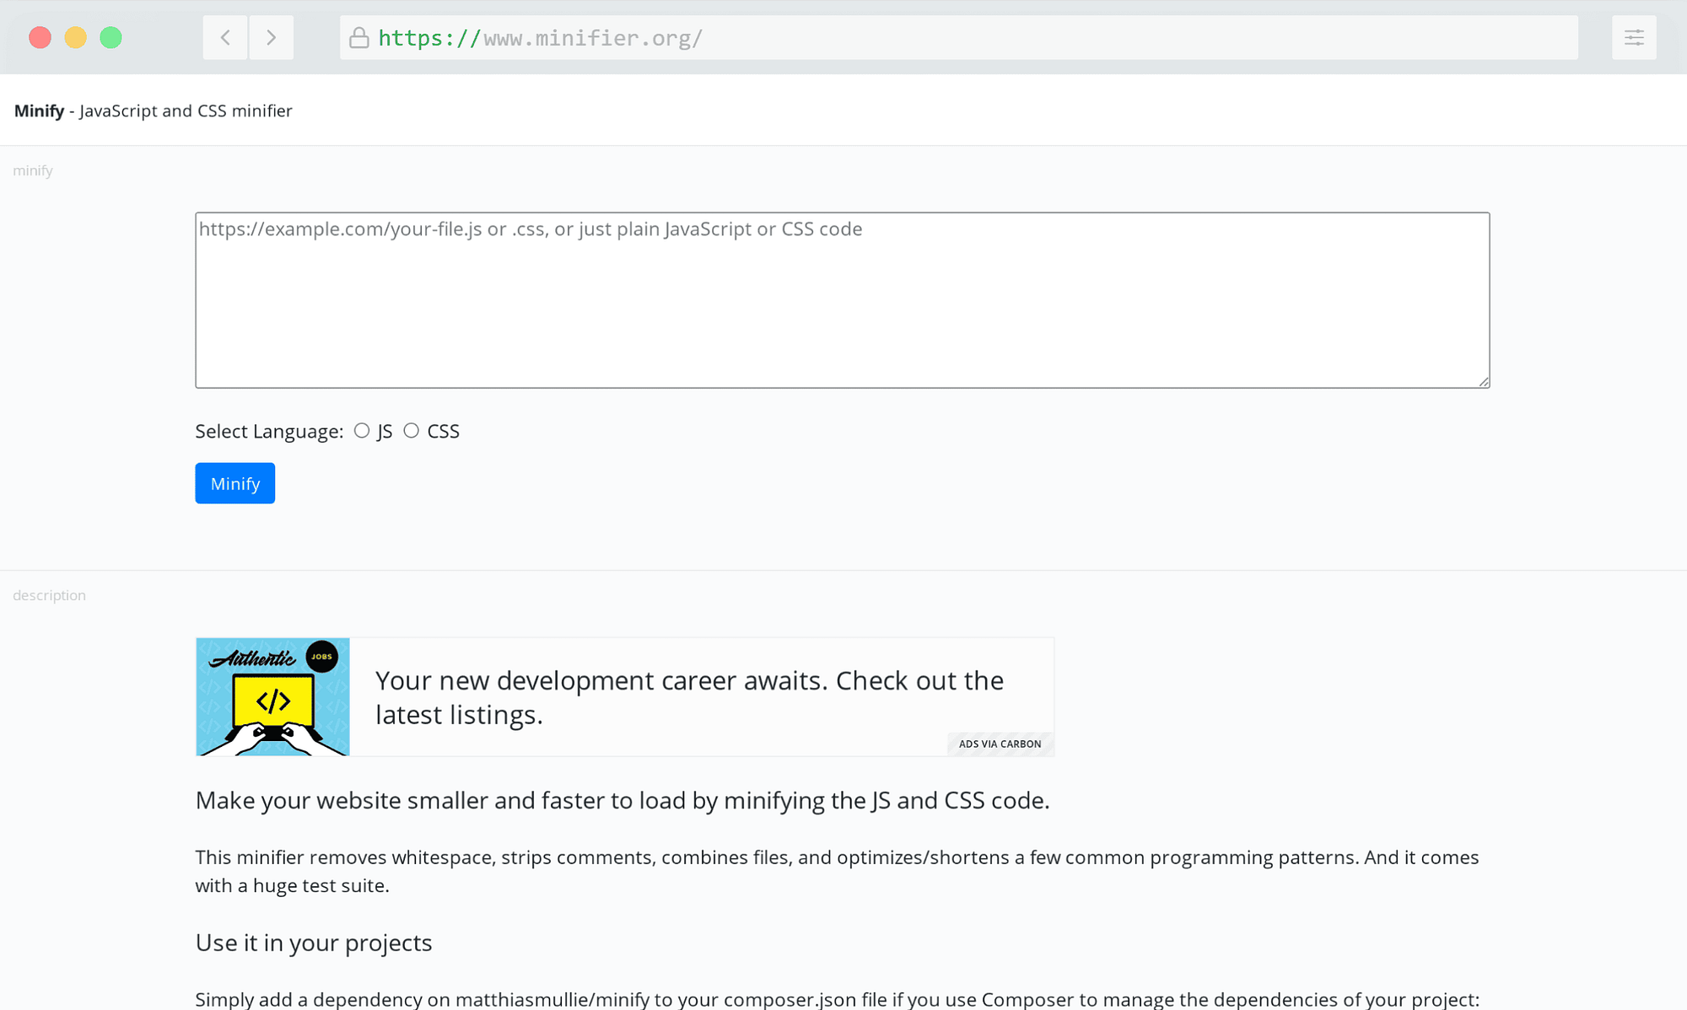Click the Authentic Jobs advertisement image
This screenshot has height=1010, width=1687.
[273, 697]
